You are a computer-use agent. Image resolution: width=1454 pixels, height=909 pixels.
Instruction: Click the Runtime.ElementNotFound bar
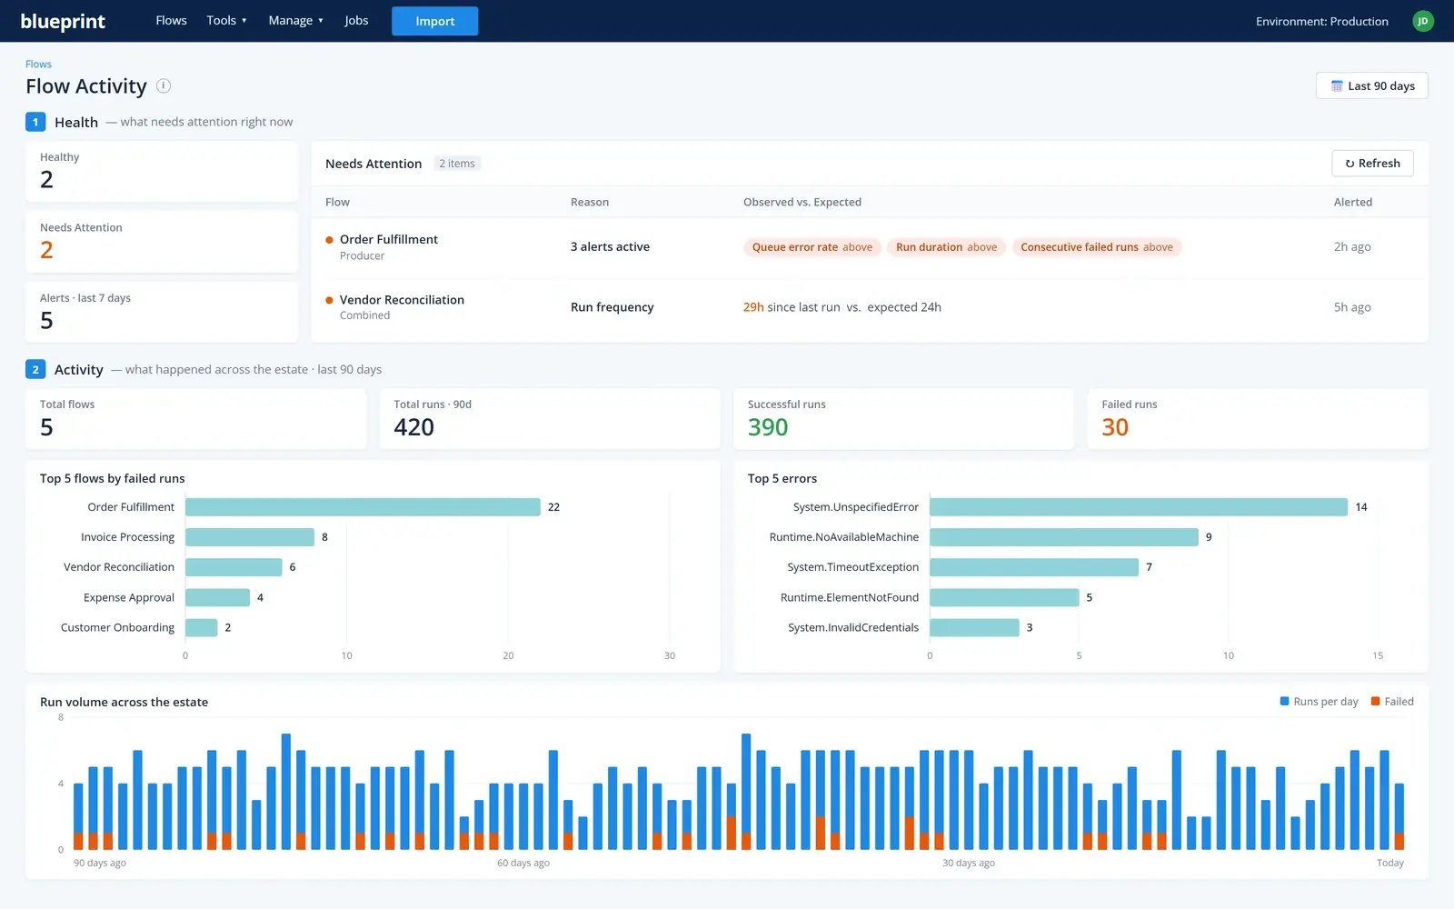pyautogui.click(x=1004, y=597)
